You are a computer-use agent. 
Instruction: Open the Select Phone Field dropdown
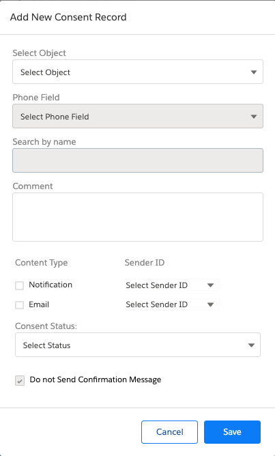pyautogui.click(x=138, y=116)
